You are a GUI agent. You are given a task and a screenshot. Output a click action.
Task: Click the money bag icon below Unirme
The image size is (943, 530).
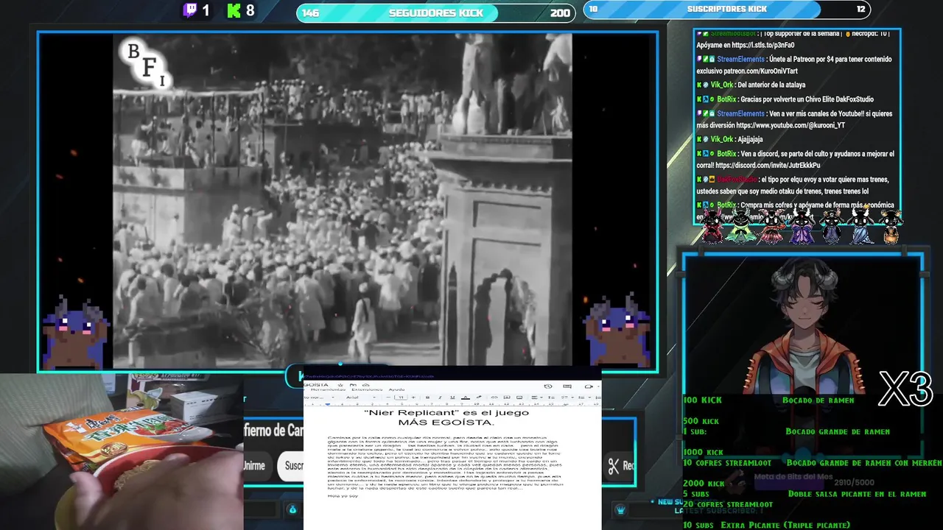(x=292, y=509)
